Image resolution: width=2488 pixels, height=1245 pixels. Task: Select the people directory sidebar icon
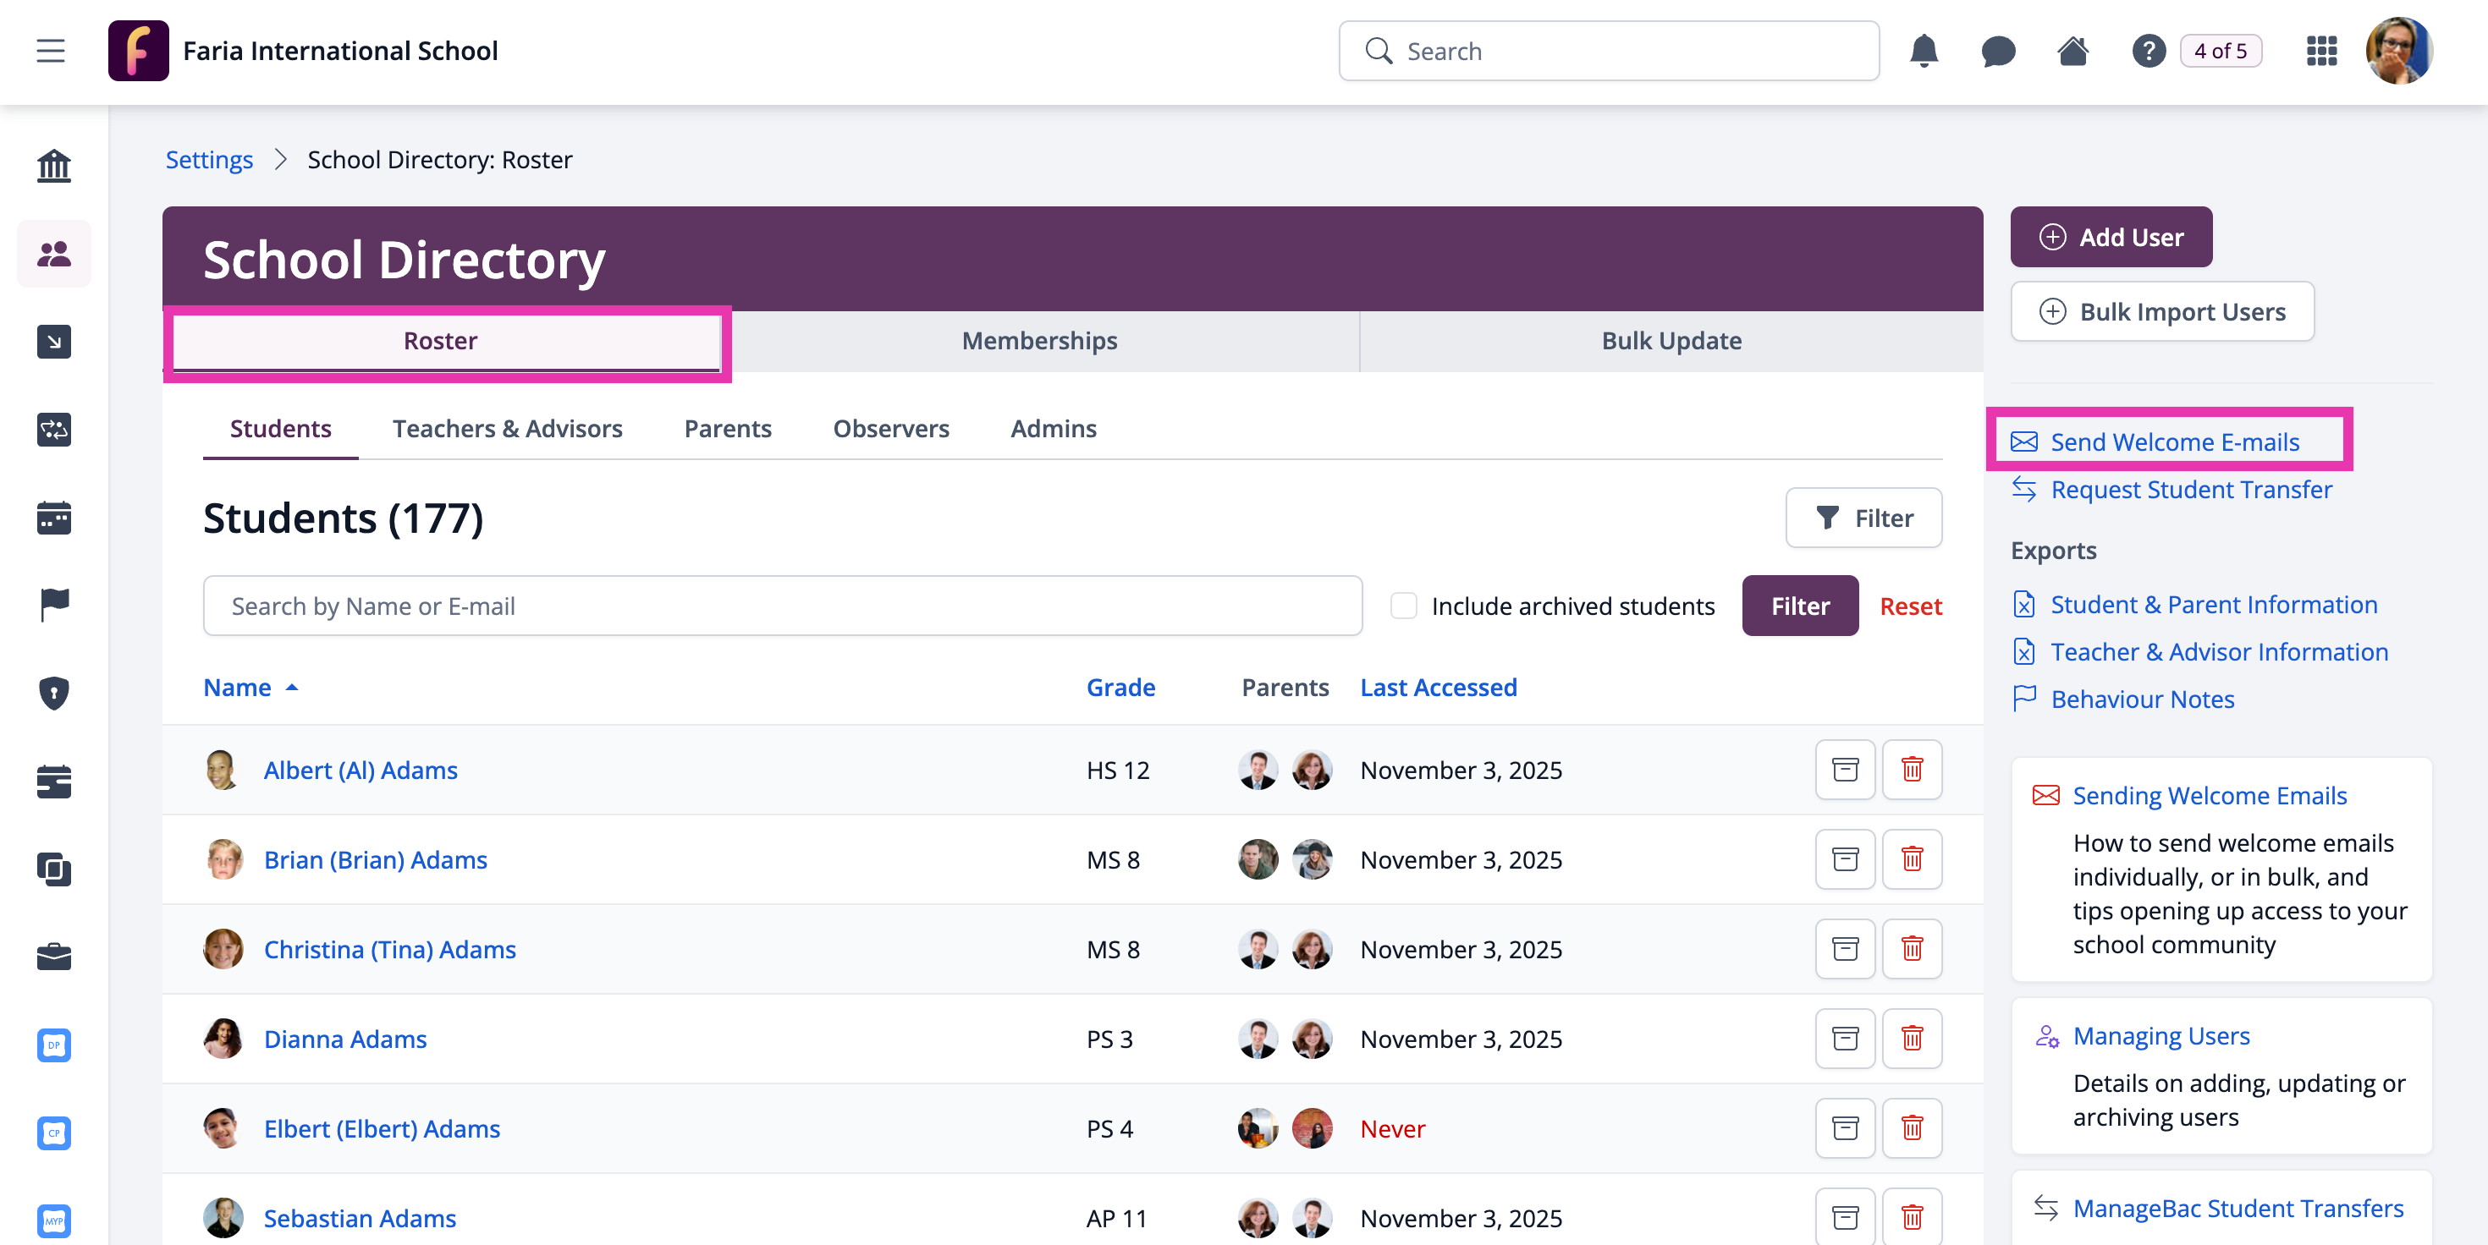54,254
